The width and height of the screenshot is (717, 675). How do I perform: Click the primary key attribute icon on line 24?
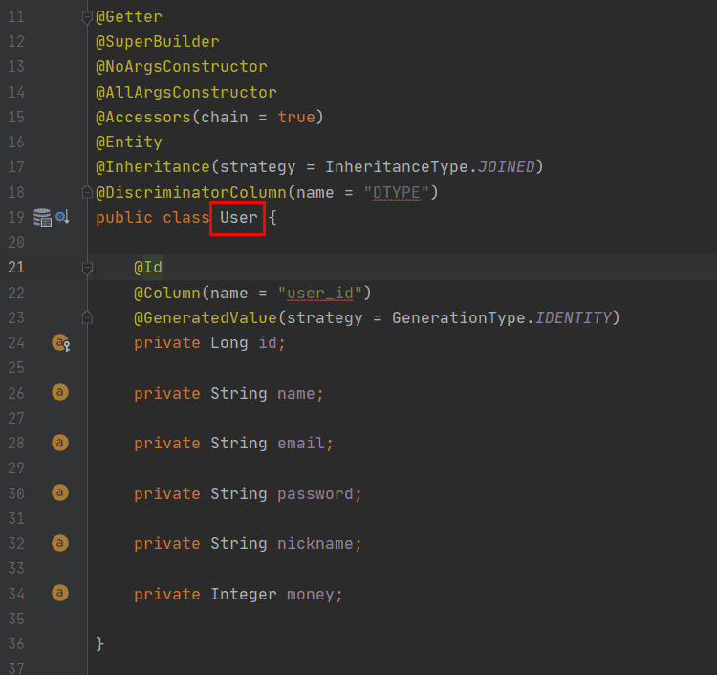pos(60,342)
